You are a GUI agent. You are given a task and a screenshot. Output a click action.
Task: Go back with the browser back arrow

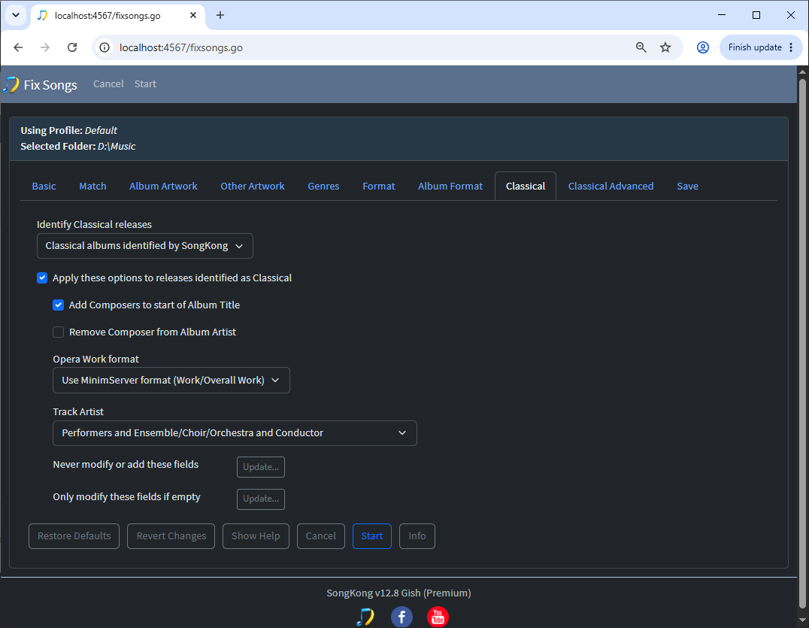tap(18, 47)
